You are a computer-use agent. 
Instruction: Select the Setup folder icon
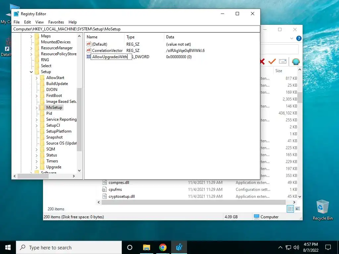point(37,72)
